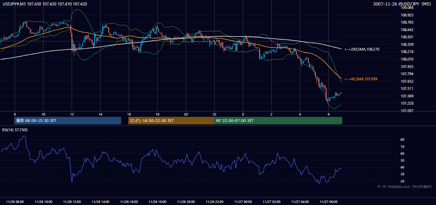
Task: Click price axis value 108.218
Action: click(407, 52)
